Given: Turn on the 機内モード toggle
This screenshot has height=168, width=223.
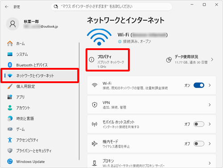Looking at the screenshot, I should pyautogui.click(x=199, y=143).
